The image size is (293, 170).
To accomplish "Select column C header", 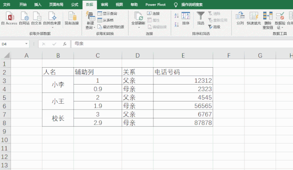I will click(x=98, y=55).
